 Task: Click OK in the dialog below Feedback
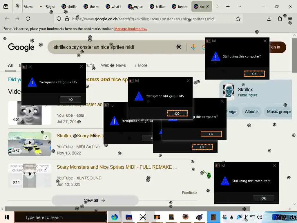[263, 198]
